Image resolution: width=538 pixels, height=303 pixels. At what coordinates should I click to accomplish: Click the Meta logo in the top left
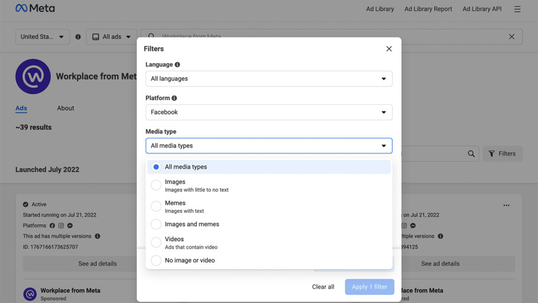tap(35, 8)
